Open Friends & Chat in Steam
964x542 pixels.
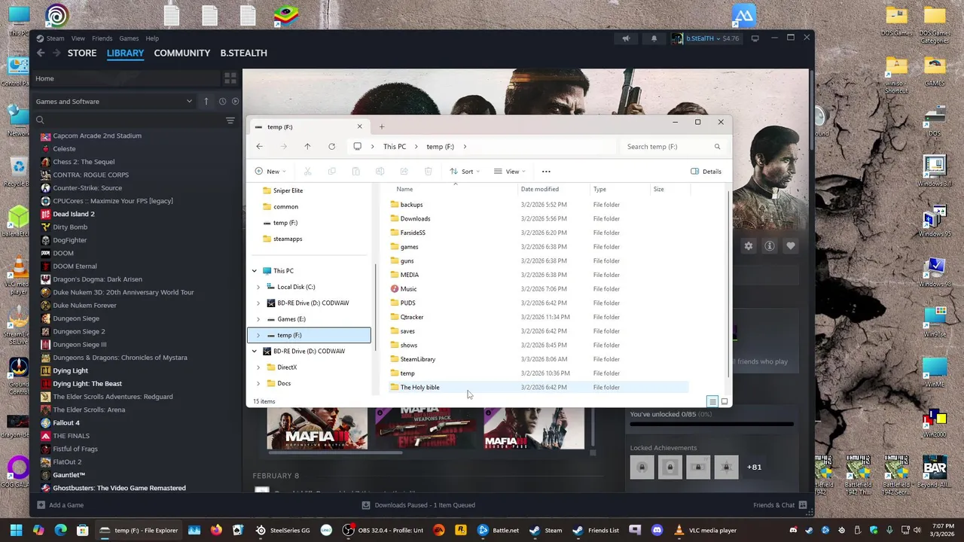click(780, 505)
